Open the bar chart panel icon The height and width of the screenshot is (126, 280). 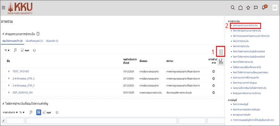coord(221,62)
